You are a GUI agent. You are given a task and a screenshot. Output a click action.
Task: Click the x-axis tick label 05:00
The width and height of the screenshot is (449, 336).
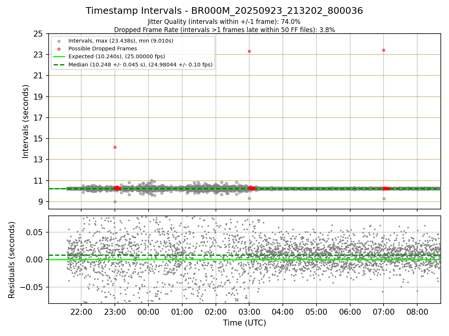coord(317,312)
